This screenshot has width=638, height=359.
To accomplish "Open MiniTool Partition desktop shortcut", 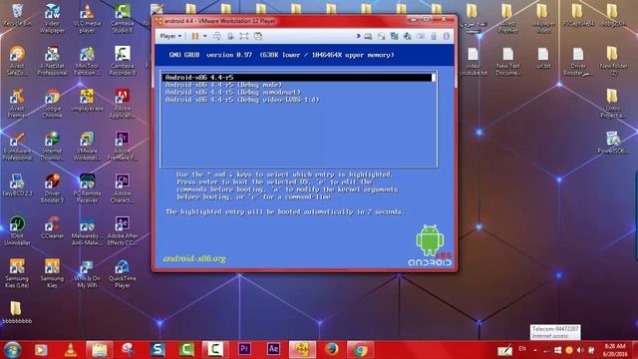I will [x=87, y=61].
